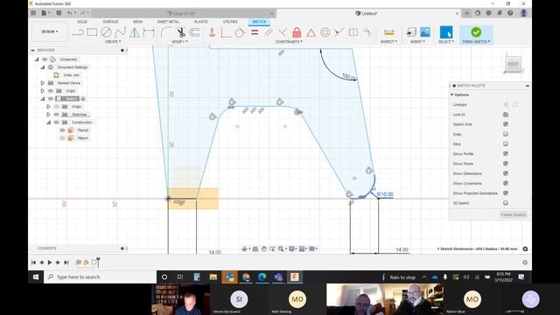Screen dimensions: 560x315
Task: Apply the Perpendicular constraint
Action: pyautogui.click(x=283, y=32)
